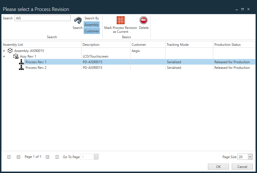Click the next page arrow icon

tap(47, 157)
